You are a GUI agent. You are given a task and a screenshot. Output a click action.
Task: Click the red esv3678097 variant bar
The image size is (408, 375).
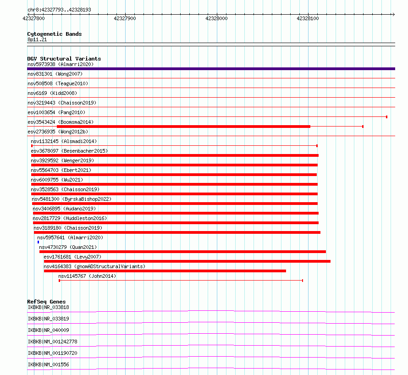coord(175,155)
